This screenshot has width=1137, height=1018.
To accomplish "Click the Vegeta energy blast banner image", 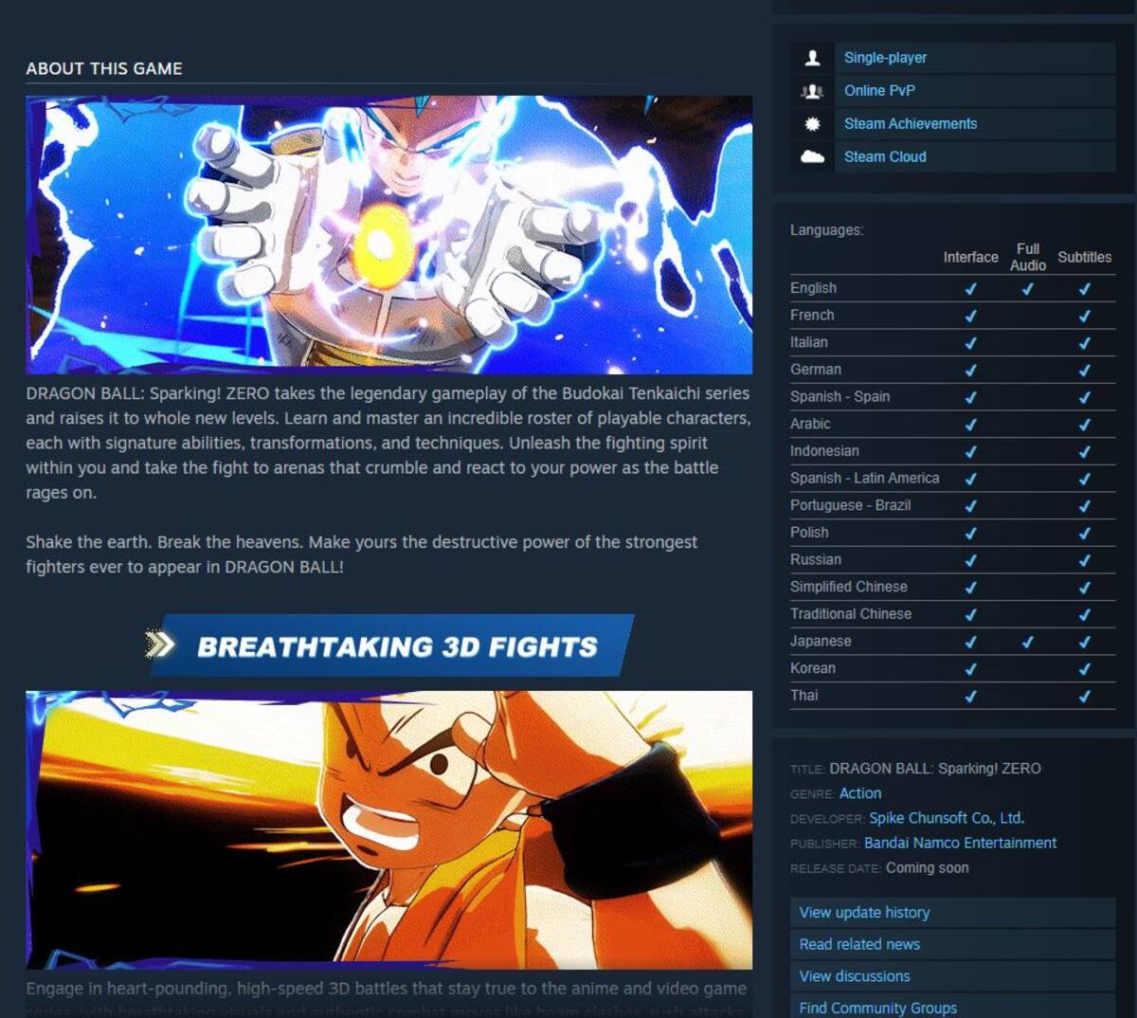I will click(388, 234).
